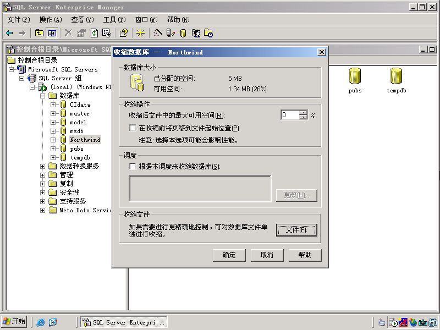Click the Back arrow toolbar icon

(9, 33)
